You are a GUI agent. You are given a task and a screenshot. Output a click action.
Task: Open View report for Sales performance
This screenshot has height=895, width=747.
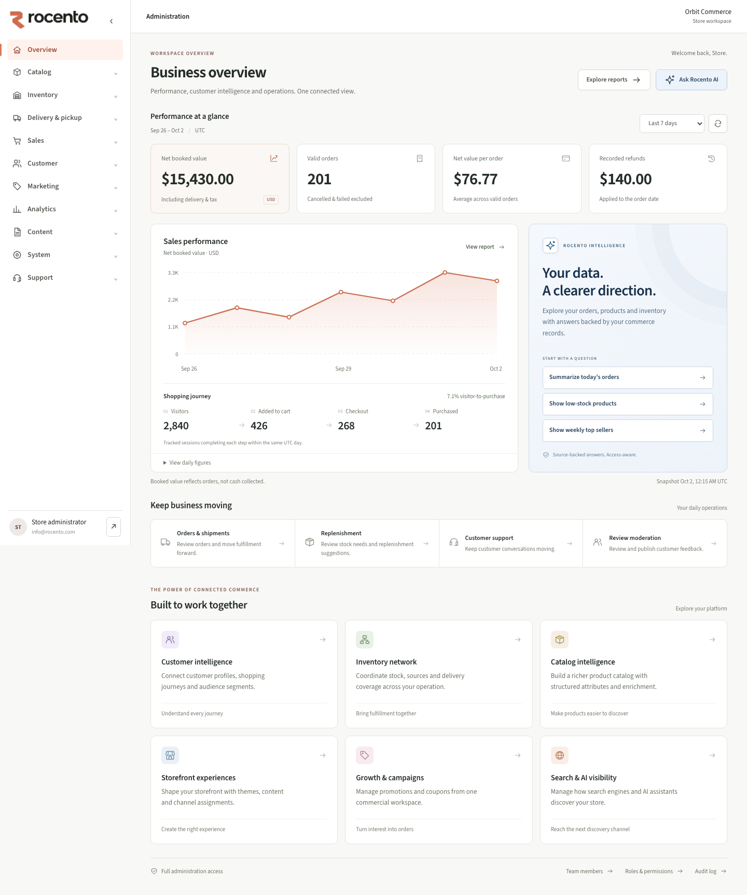click(x=485, y=247)
